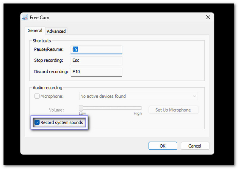The image size is (238, 169).
Task: Click the High end of volume slider track
Action: [x=141, y=108]
